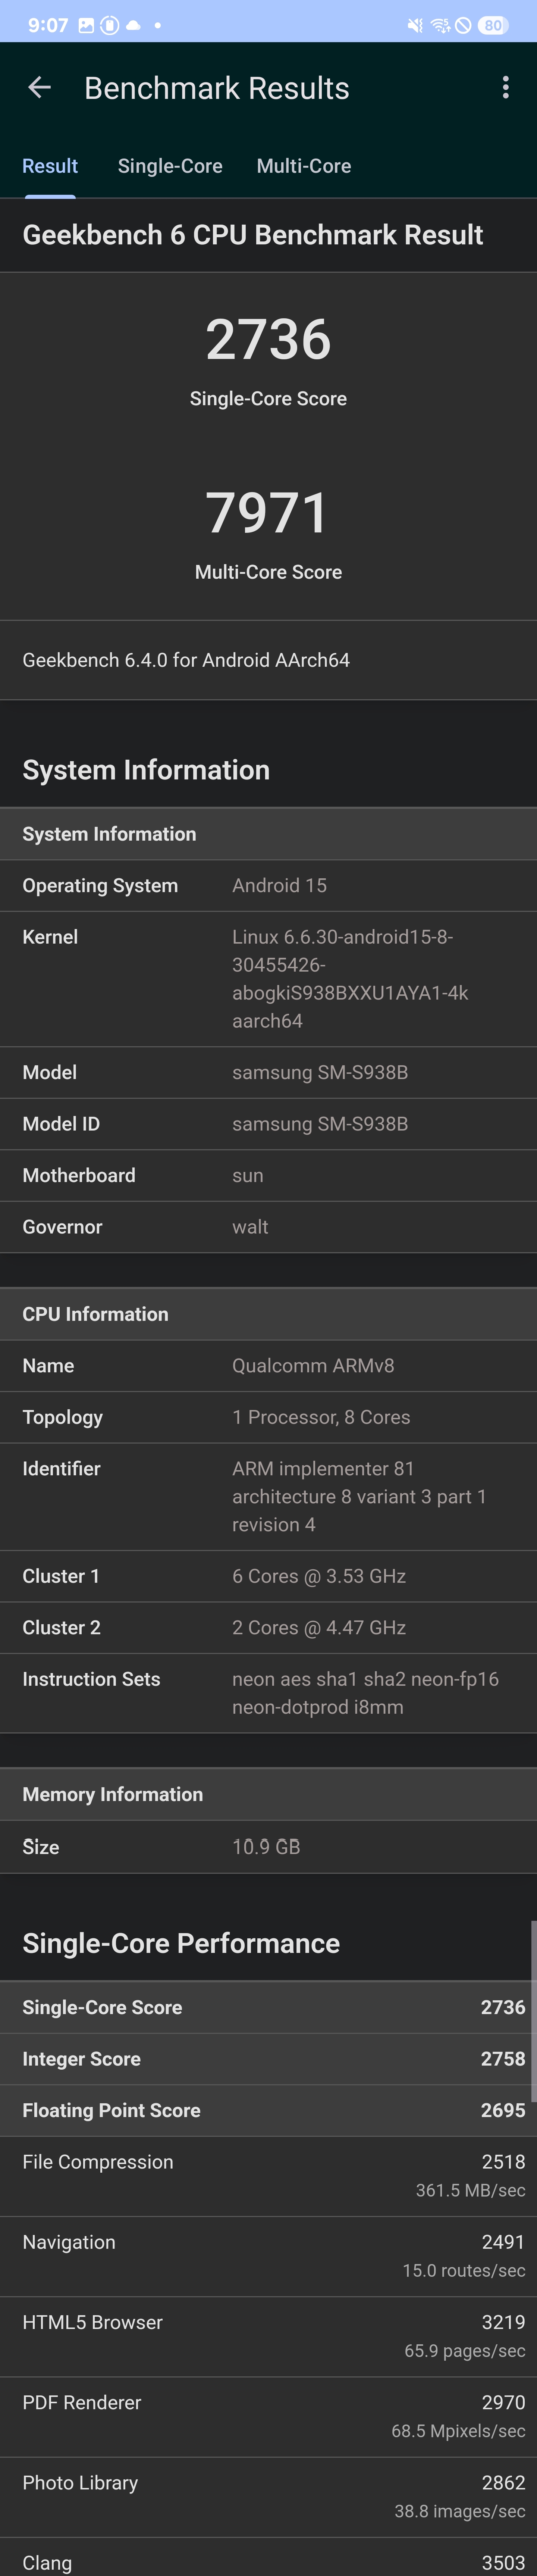Tap the 9:07 clock in status bar
The height and width of the screenshot is (2576, 537).
click(48, 25)
